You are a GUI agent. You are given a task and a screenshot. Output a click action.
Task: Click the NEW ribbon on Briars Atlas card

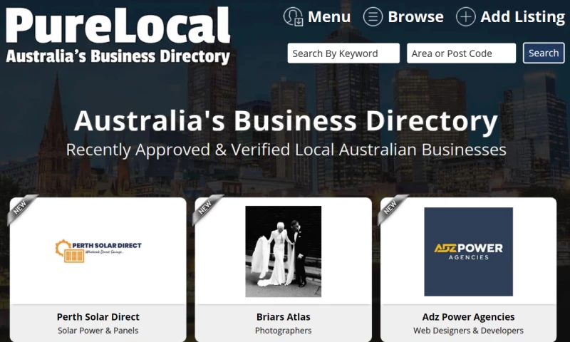(x=206, y=207)
